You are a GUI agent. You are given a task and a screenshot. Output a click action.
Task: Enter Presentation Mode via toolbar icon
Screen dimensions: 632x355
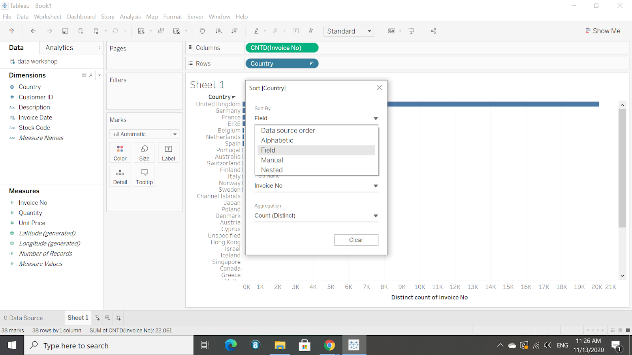[411, 31]
